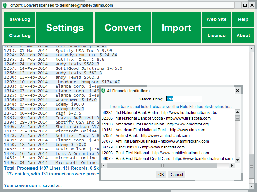Click log pane scroll down arrow

click(x=251, y=186)
